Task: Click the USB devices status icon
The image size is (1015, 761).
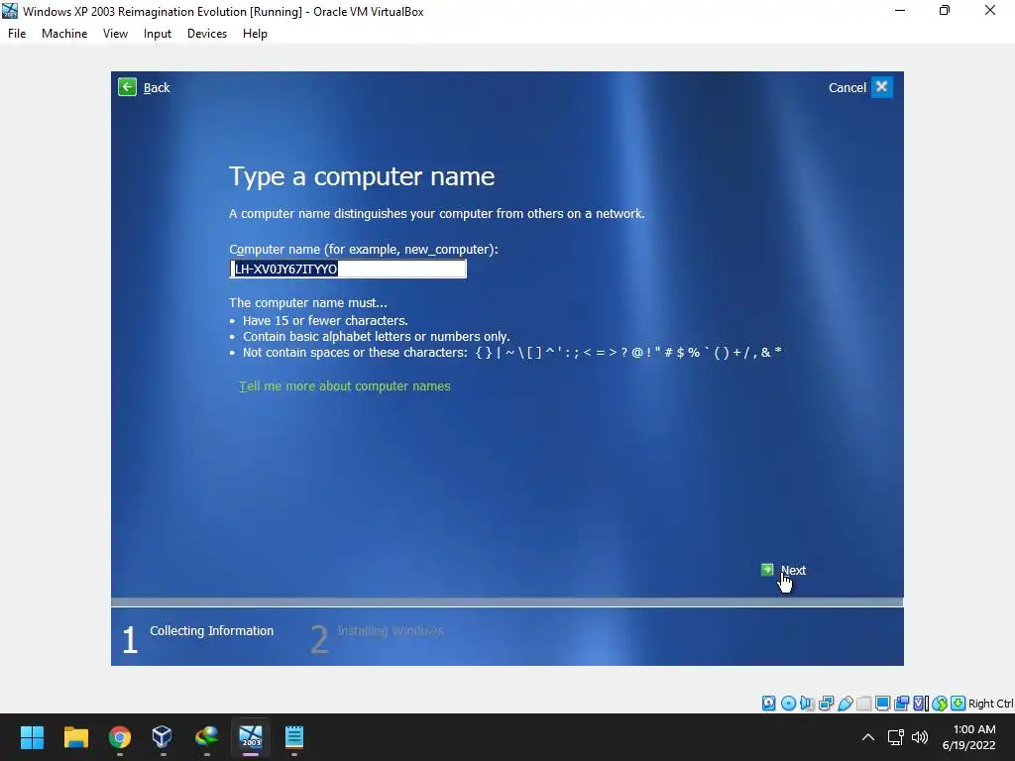Action: point(846,704)
